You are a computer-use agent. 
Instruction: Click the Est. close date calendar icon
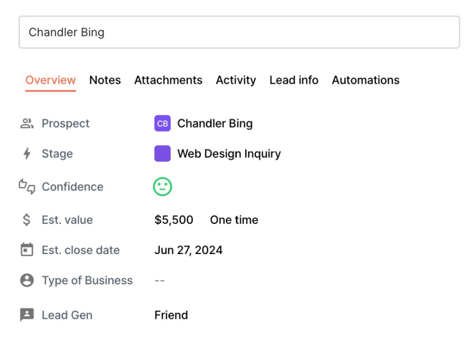(x=27, y=250)
